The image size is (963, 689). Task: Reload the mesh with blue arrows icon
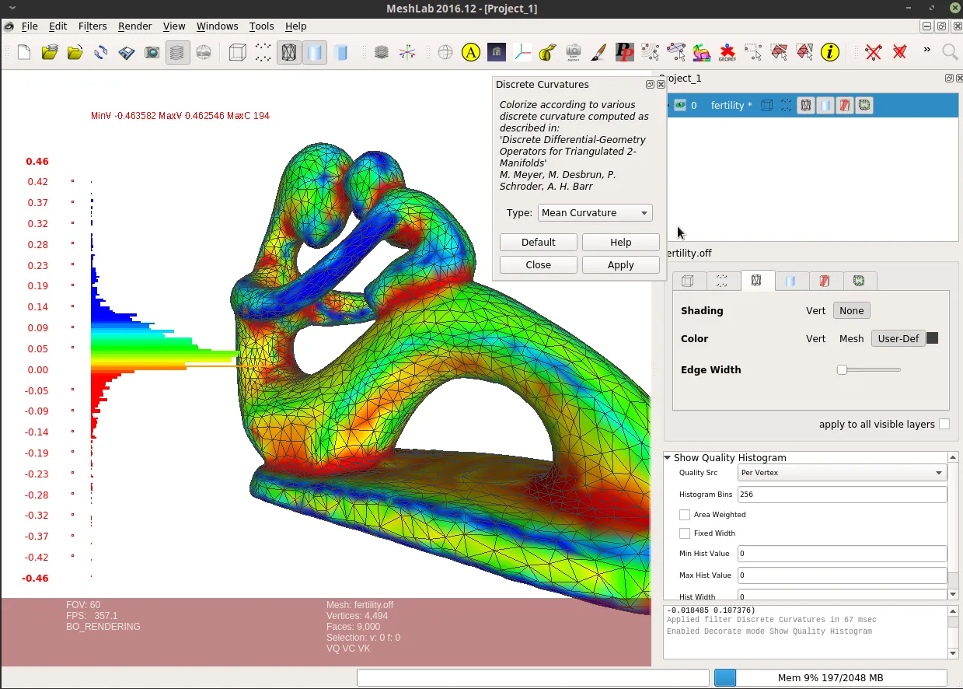(101, 52)
